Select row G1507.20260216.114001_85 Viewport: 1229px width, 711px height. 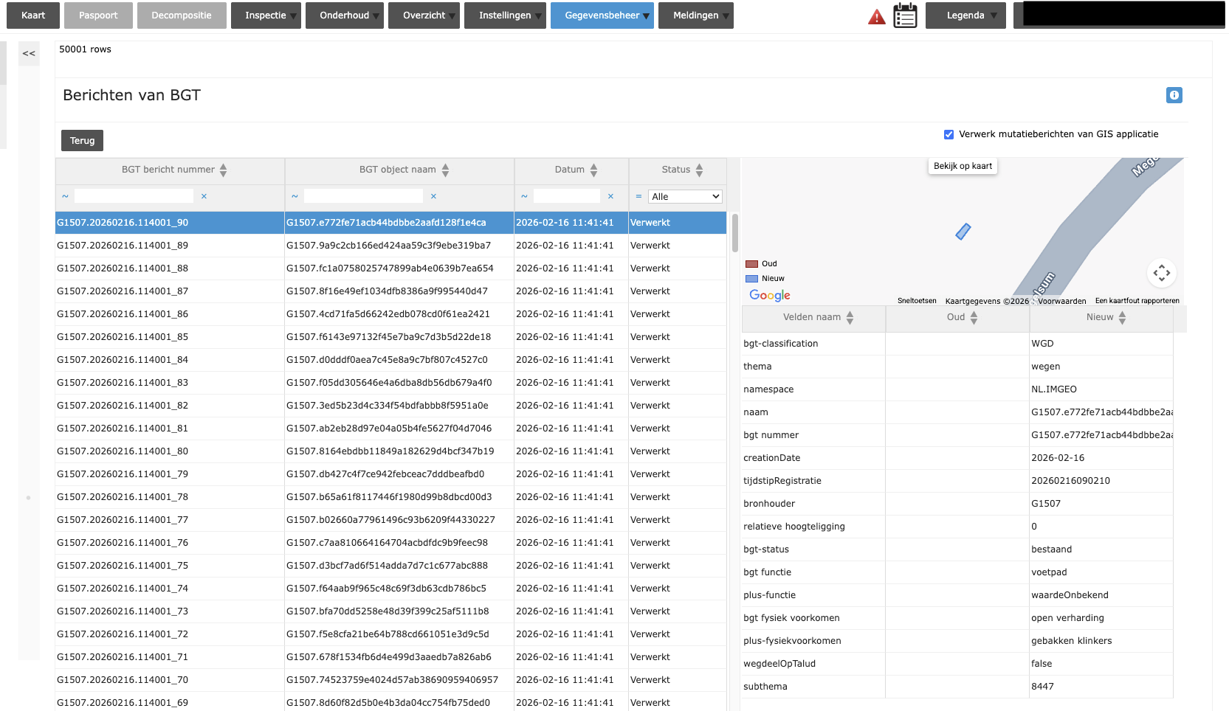(x=123, y=337)
